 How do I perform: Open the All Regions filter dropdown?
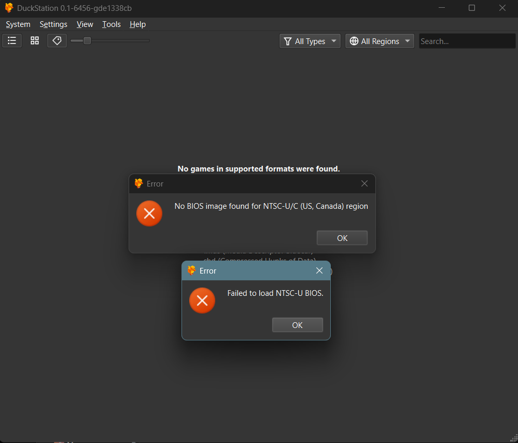380,41
